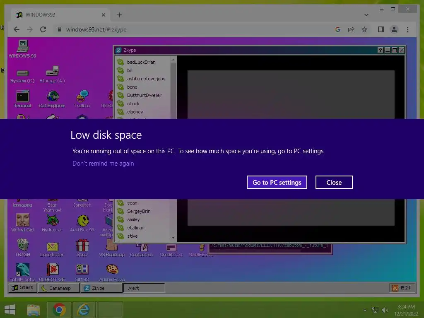Click Go to PC settings button
Viewport: 424px width, 318px height.
(x=277, y=182)
